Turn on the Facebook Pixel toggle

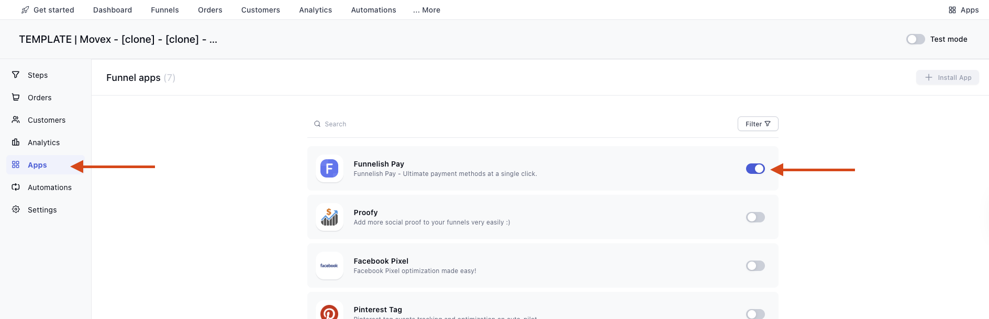pyautogui.click(x=755, y=266)
